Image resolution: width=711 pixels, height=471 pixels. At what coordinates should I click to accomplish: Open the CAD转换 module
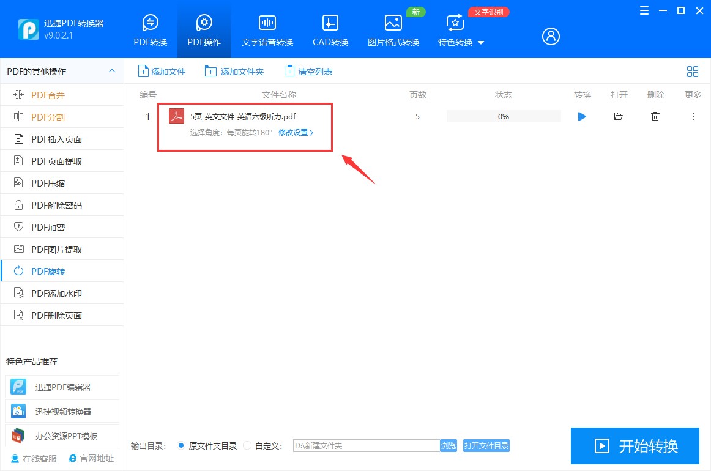tap(330, 29)
